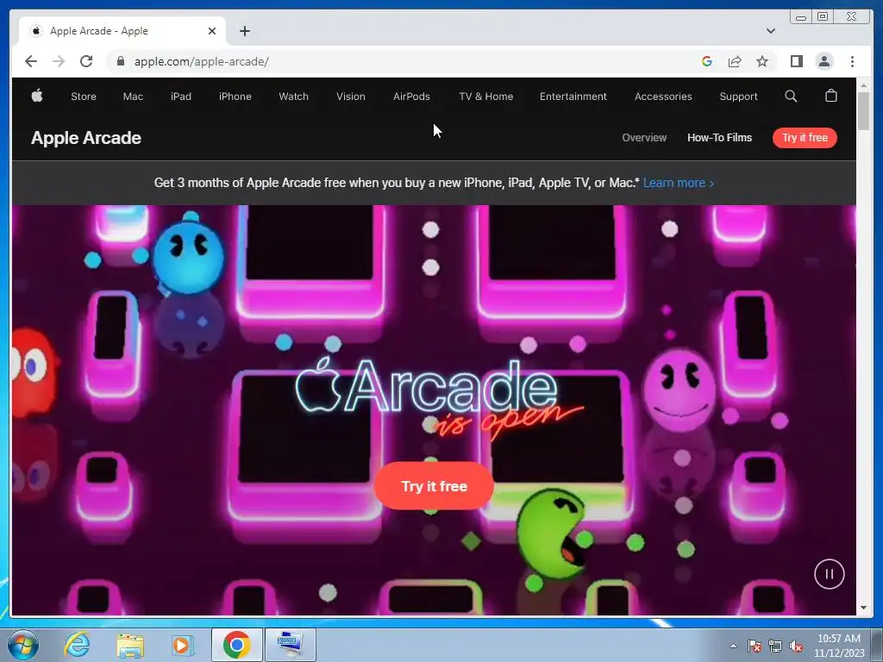Image resolution: width=883 pixels, height=662 pixels.
Task: Click the large Try it free hero button
Action: click(x=435, y=486)
